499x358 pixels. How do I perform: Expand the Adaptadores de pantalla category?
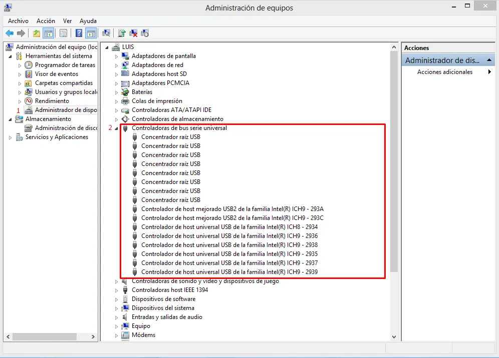pos(116,55)
